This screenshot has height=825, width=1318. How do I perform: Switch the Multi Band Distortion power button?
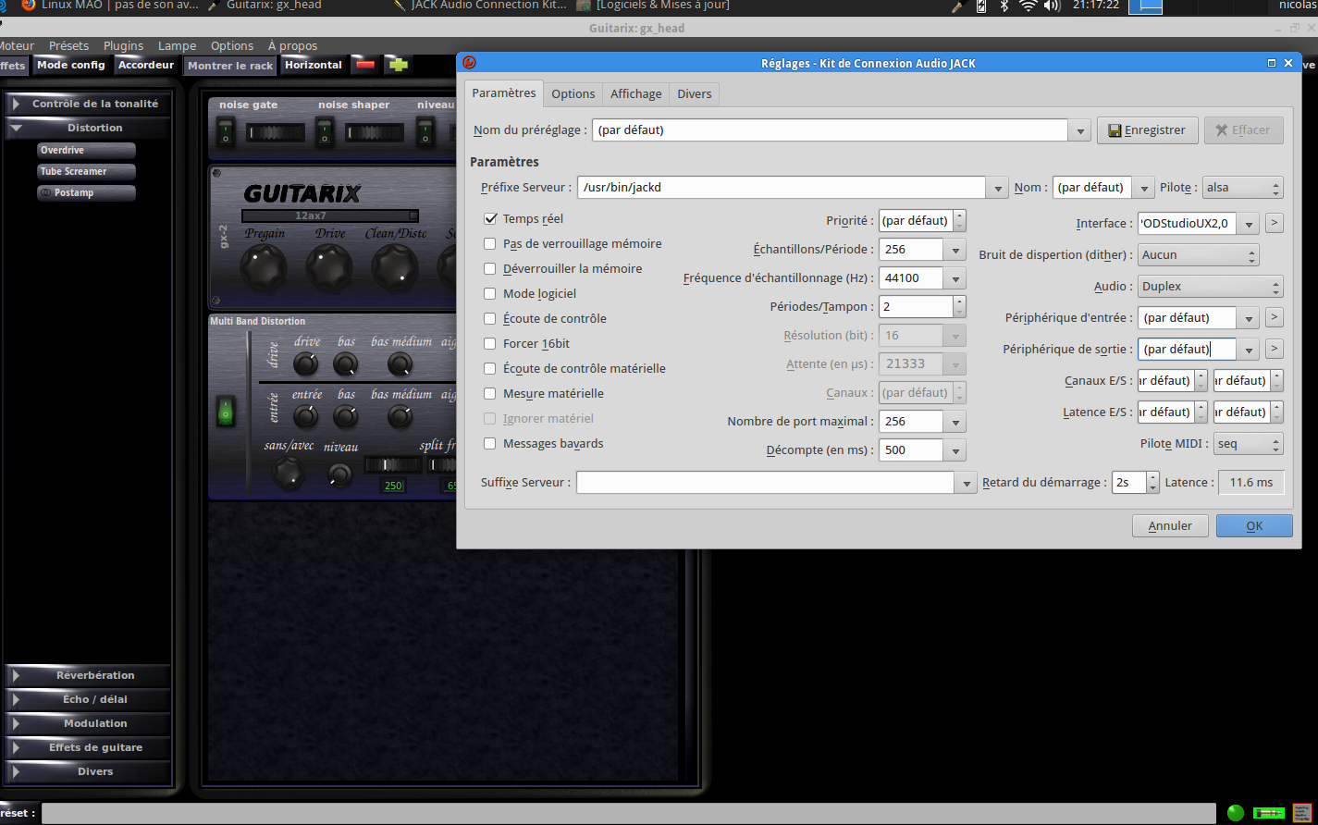[225, 412]
